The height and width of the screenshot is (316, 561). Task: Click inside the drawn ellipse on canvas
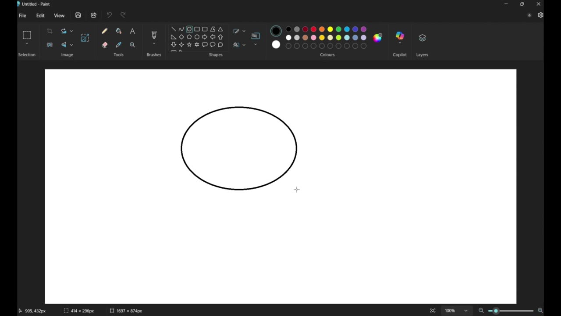tap(239, 148)
